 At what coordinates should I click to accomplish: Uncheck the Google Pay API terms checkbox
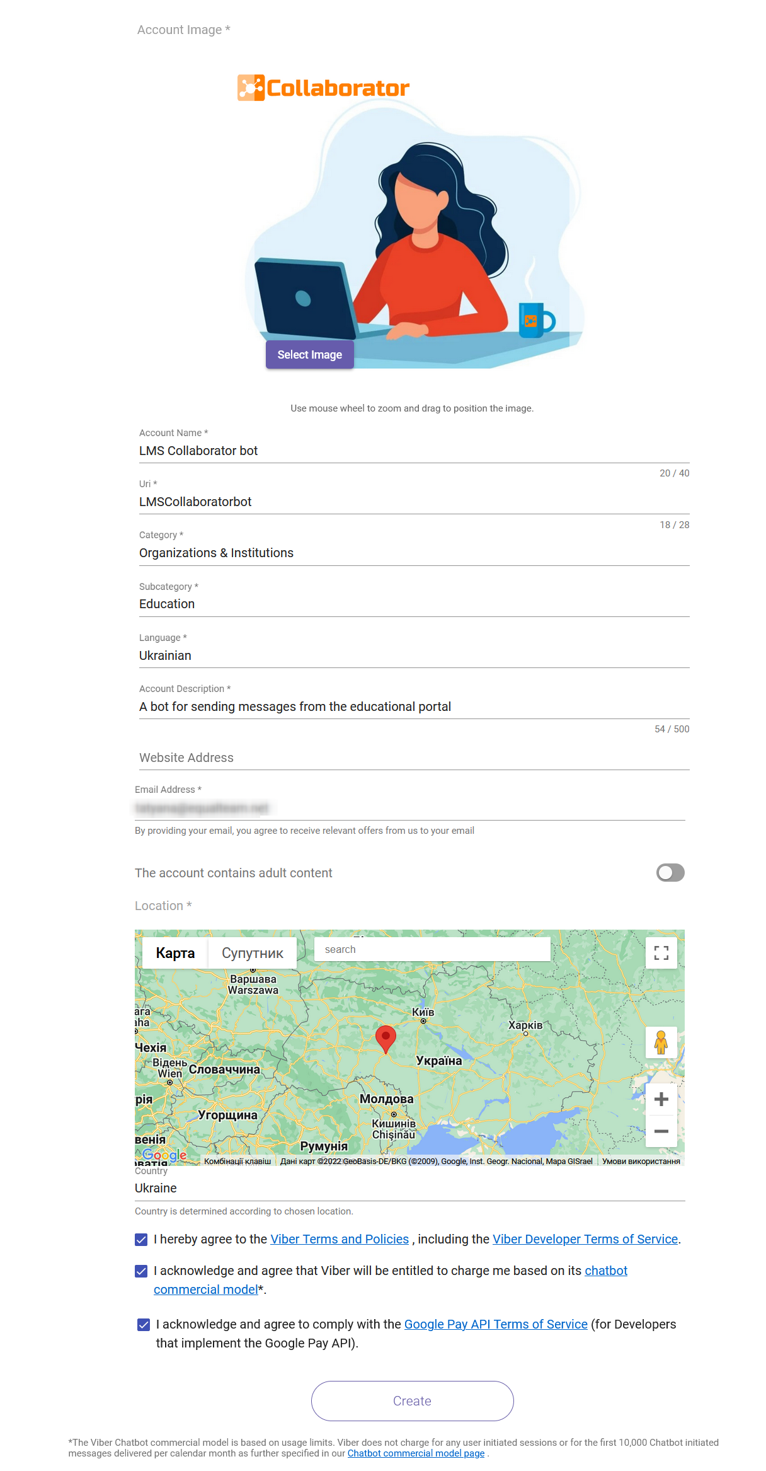coord(144,1325)
